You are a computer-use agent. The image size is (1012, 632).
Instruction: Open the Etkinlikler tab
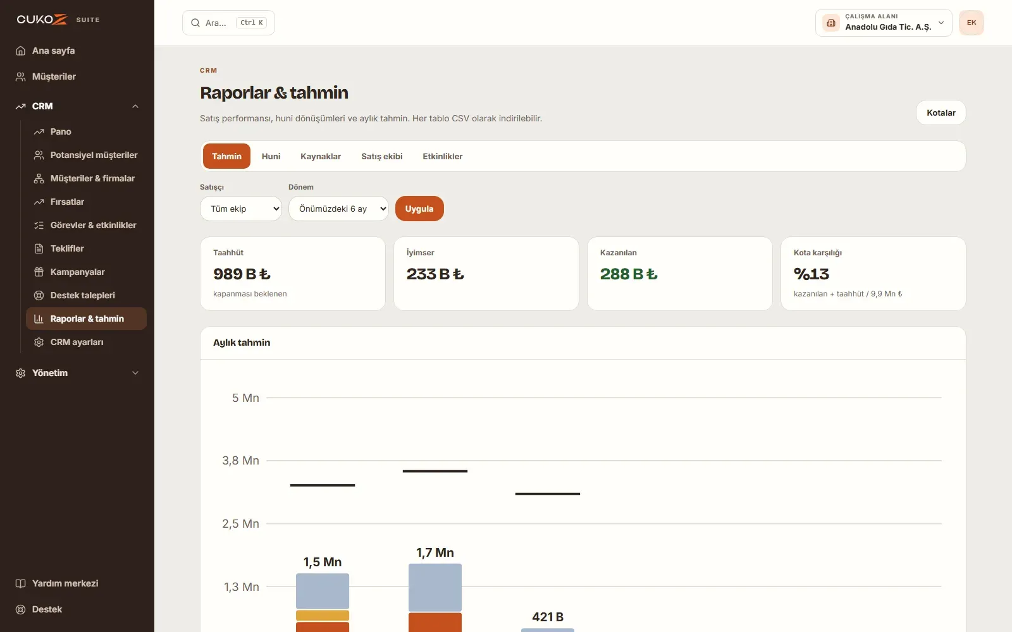click(x=443, y=156)
